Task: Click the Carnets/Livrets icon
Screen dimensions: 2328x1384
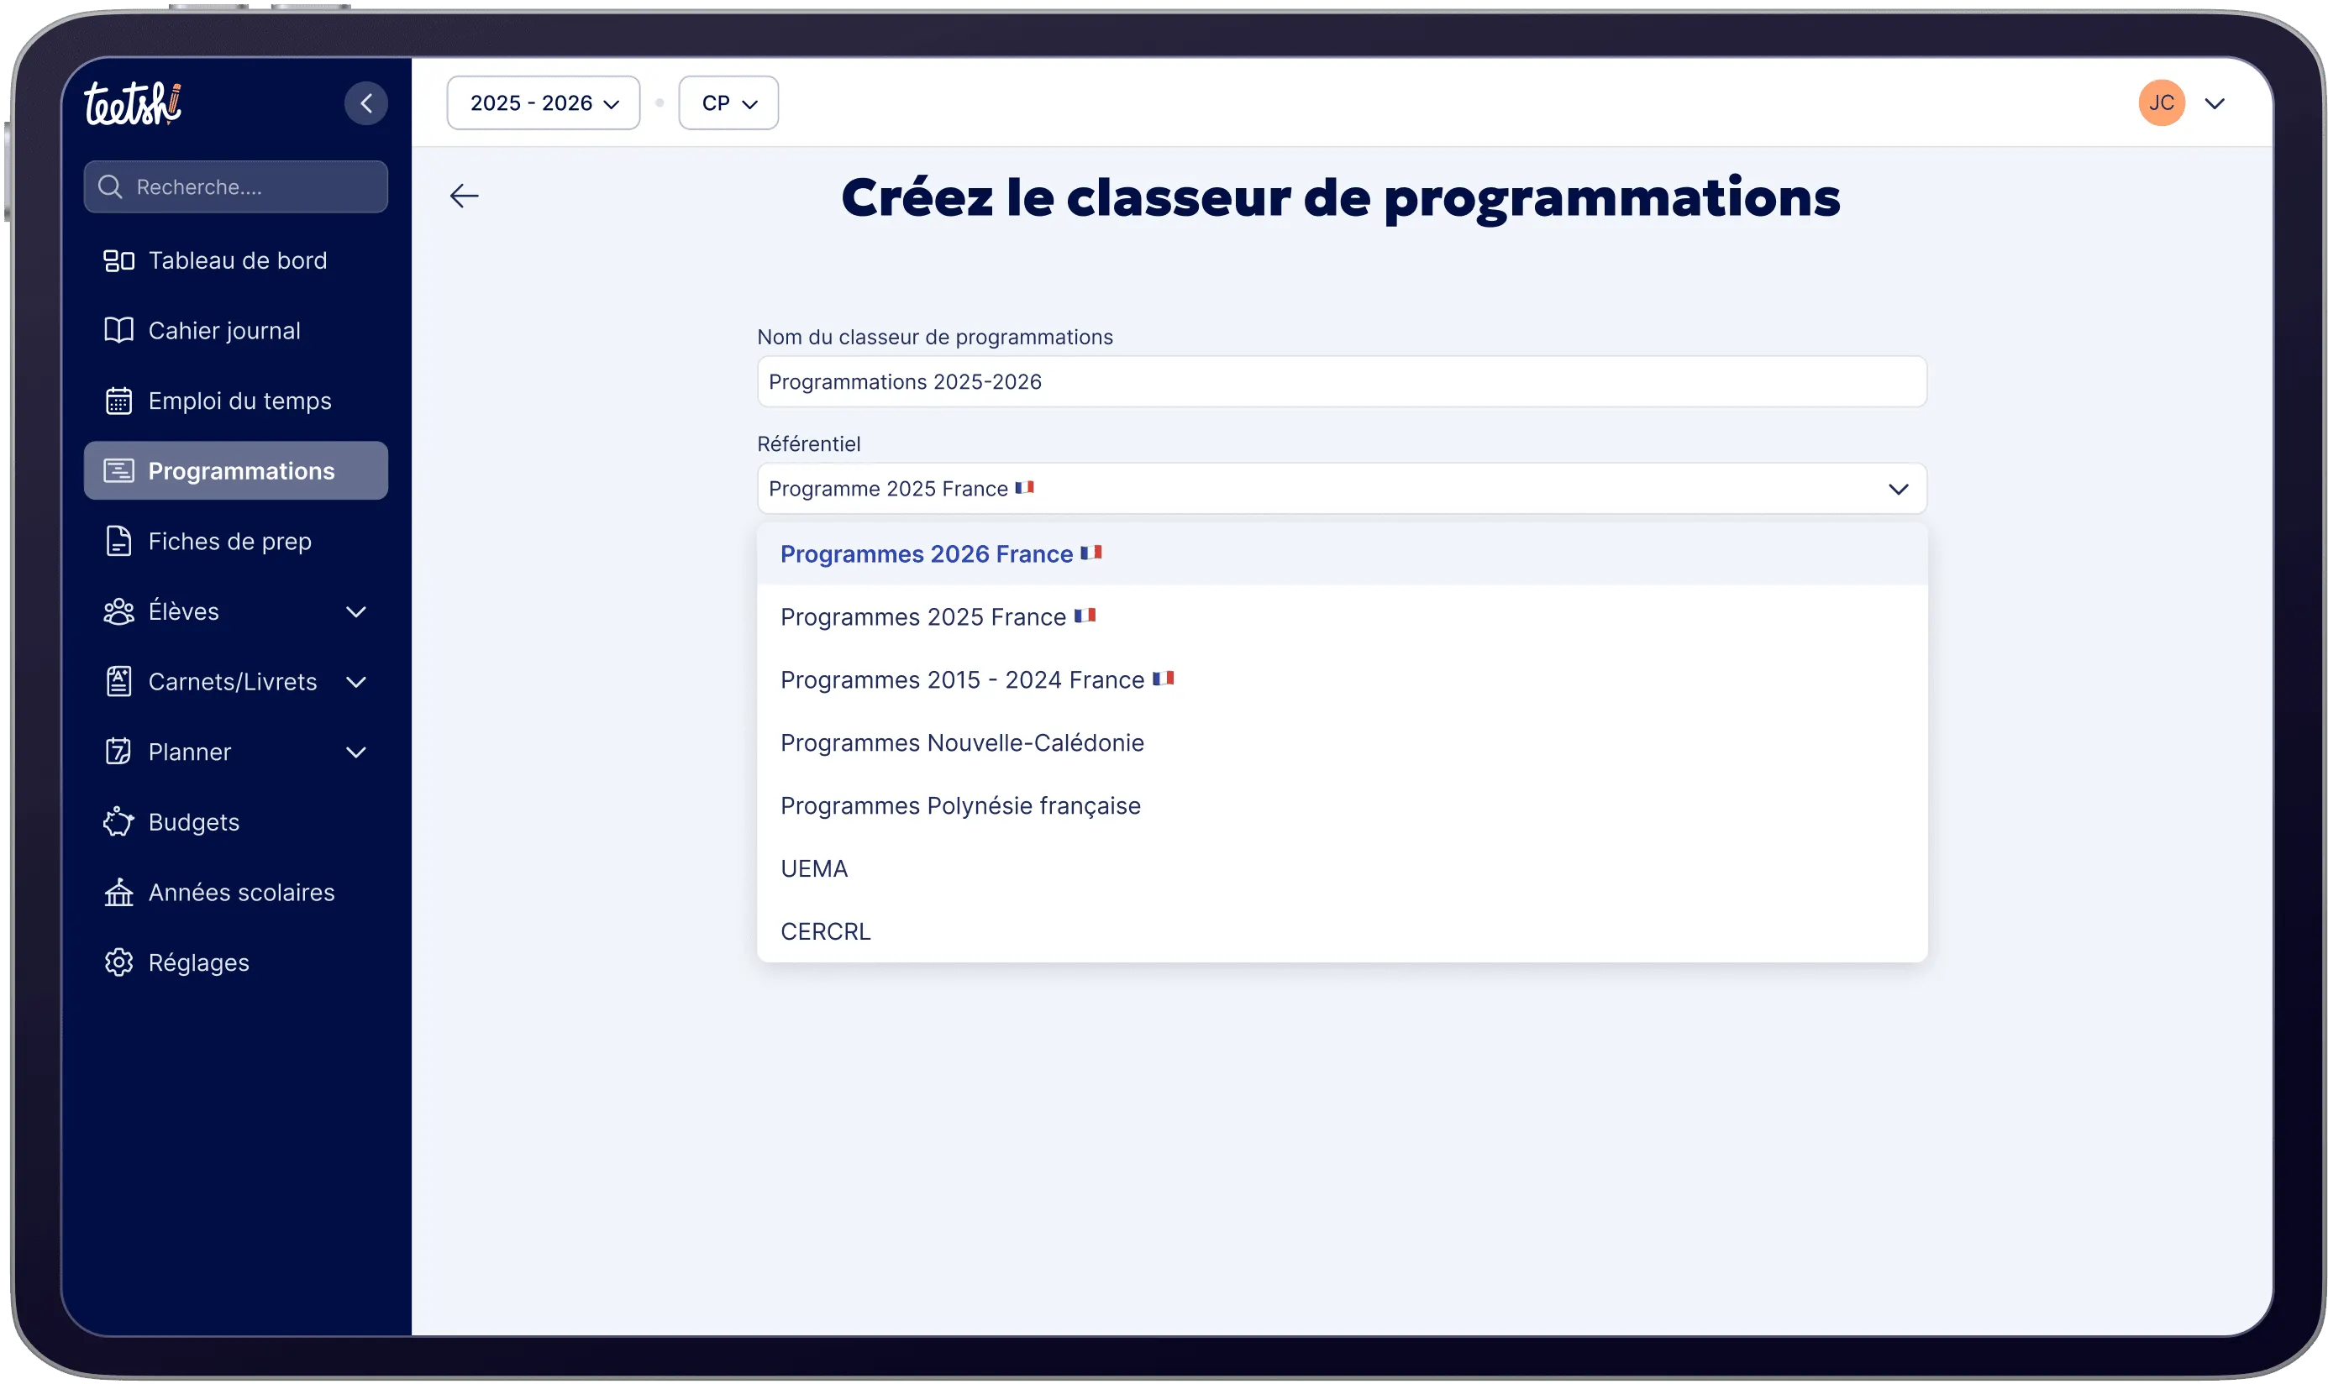Action: 118,681
